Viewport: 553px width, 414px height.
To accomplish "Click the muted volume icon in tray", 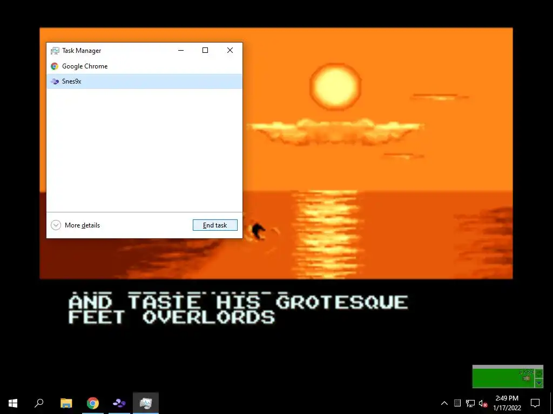I will pyautogui.click(x=483, y=403).
